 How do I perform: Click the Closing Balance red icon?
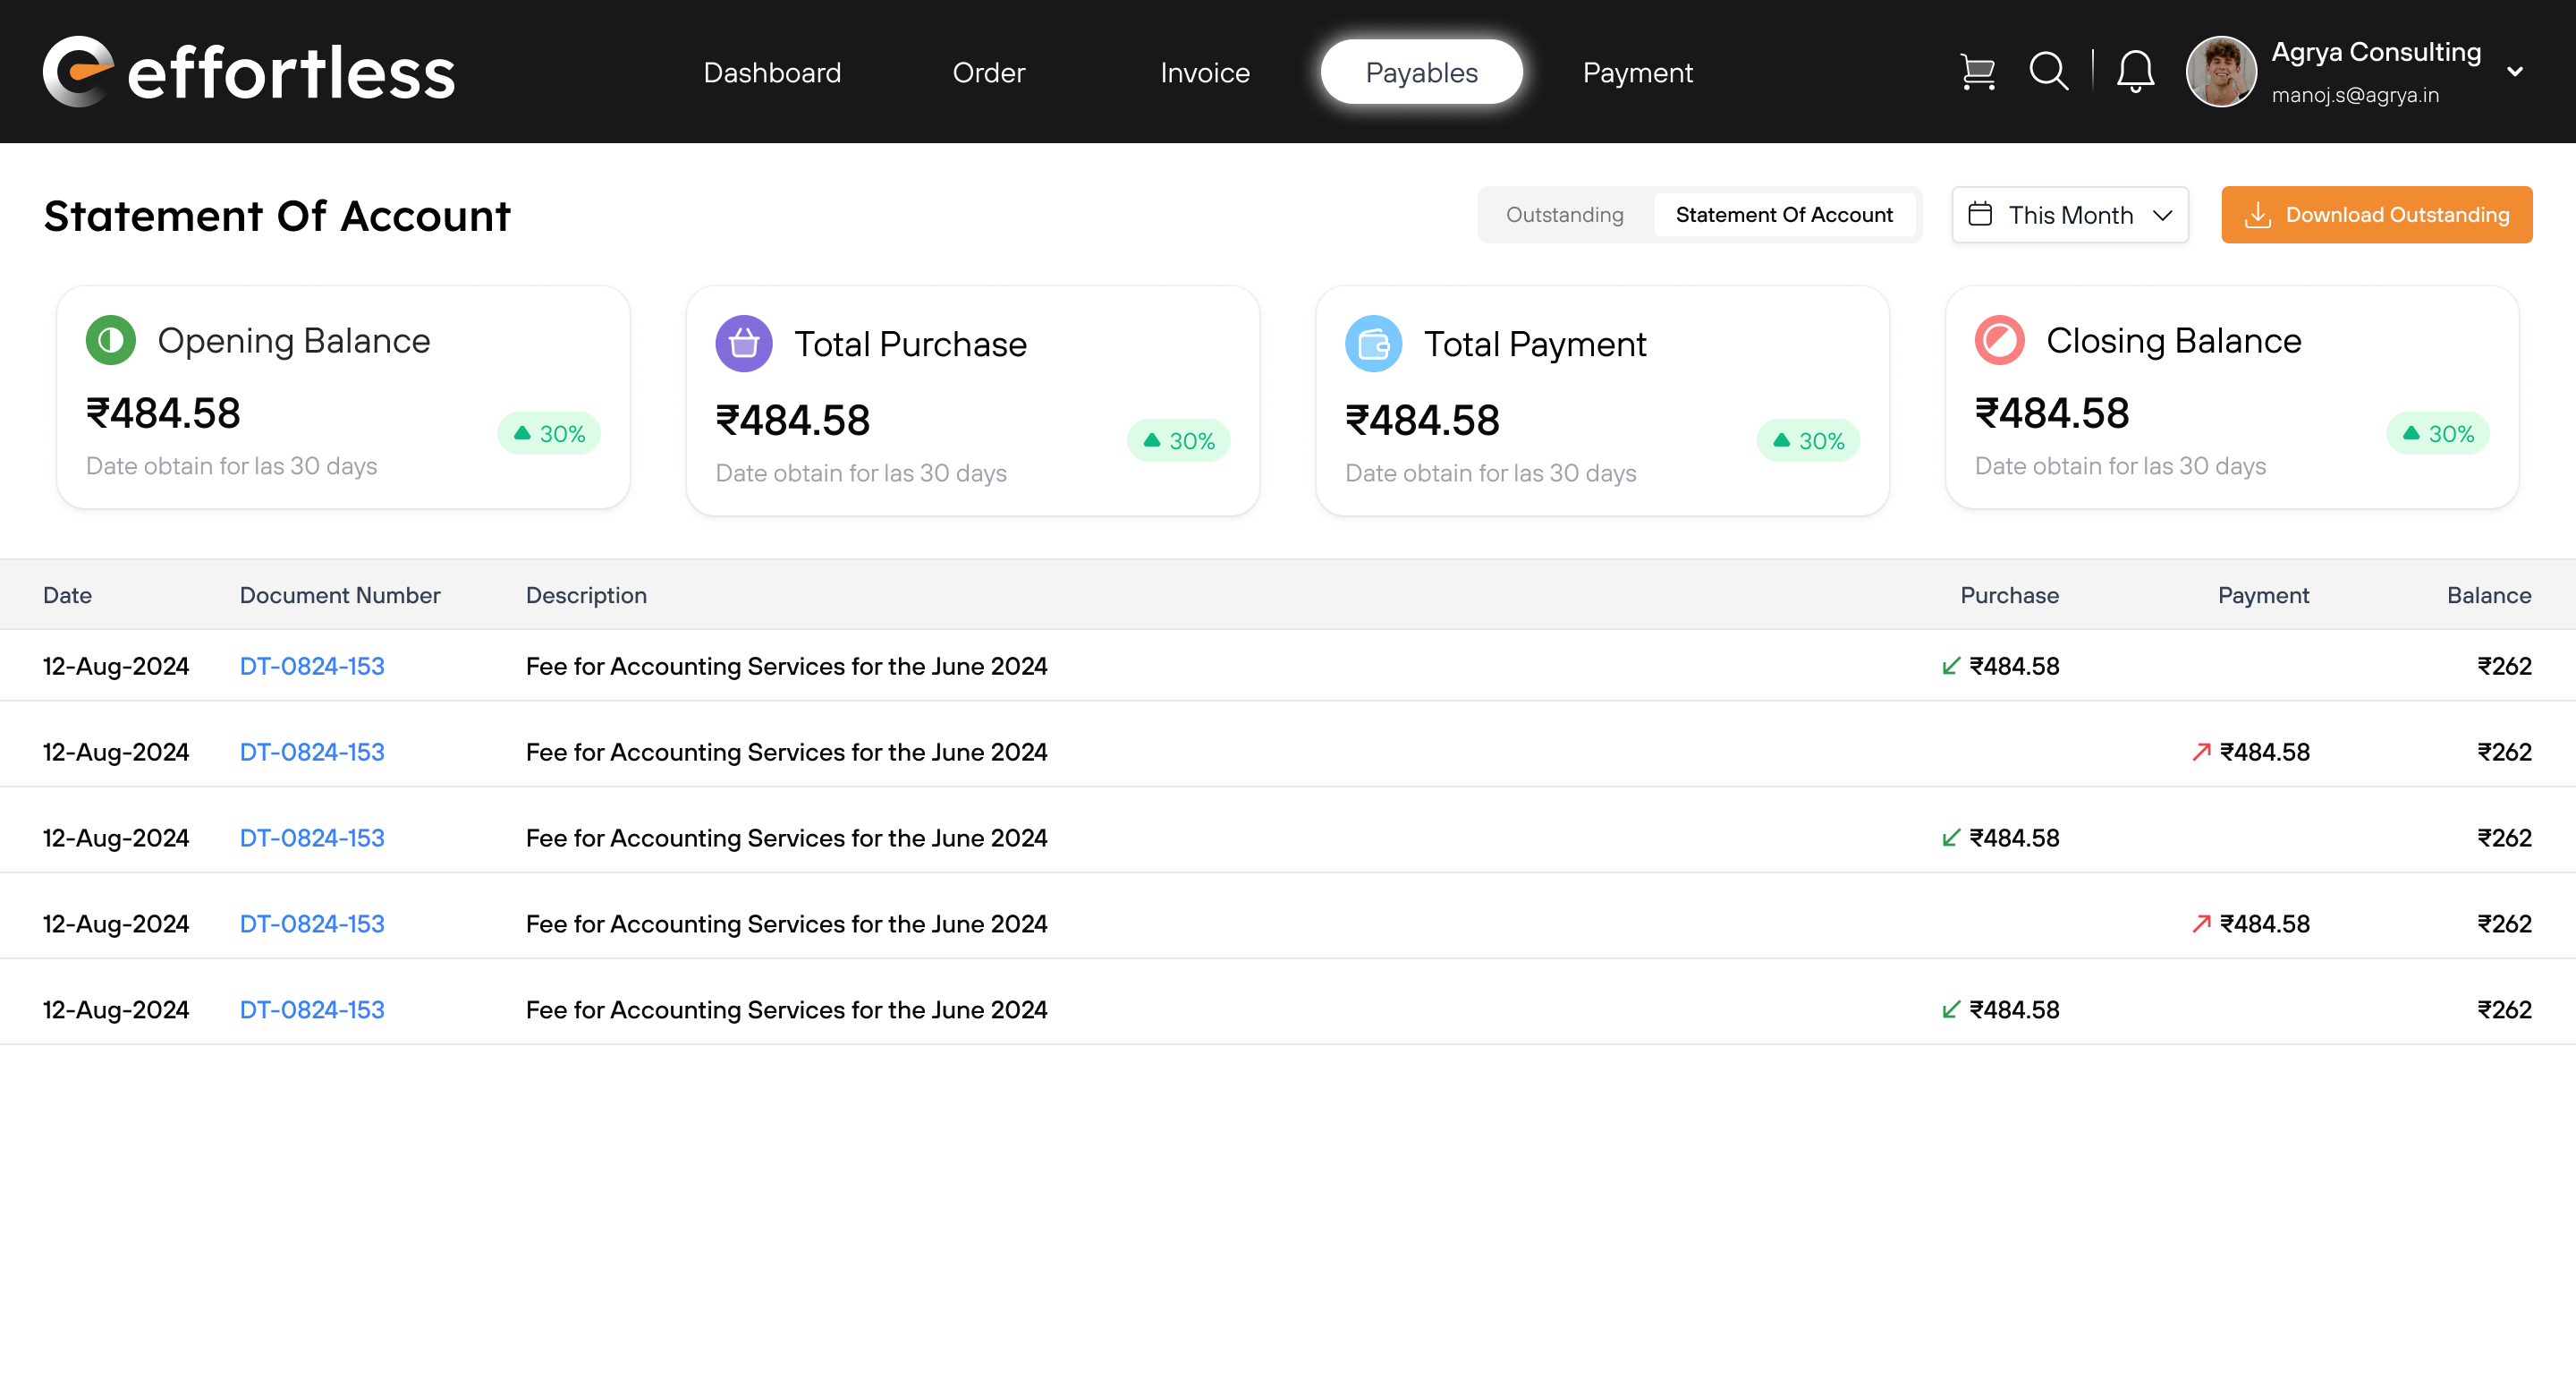pos(1999,340)
